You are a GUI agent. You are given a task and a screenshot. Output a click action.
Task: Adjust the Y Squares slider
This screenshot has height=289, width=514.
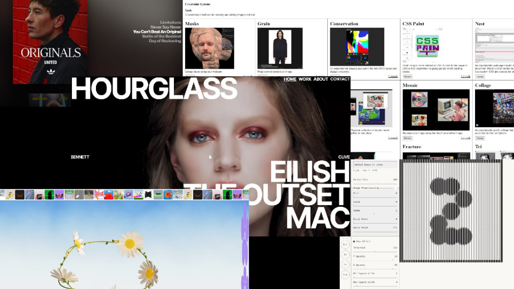[375, 260]
